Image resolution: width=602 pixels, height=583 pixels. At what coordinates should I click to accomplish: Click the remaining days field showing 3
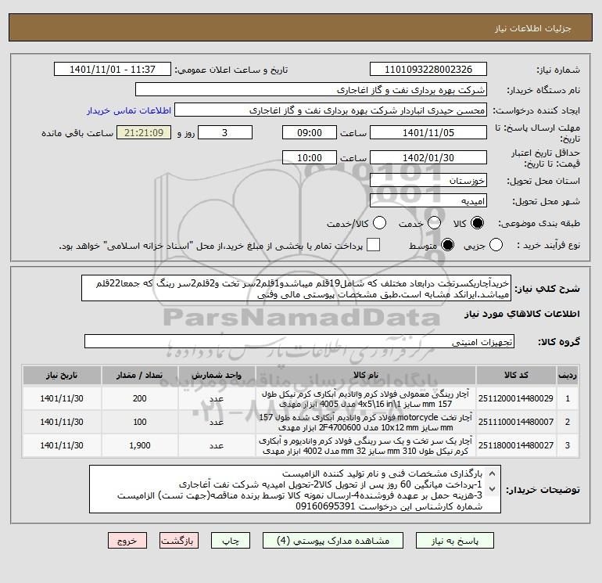[225, 132]
